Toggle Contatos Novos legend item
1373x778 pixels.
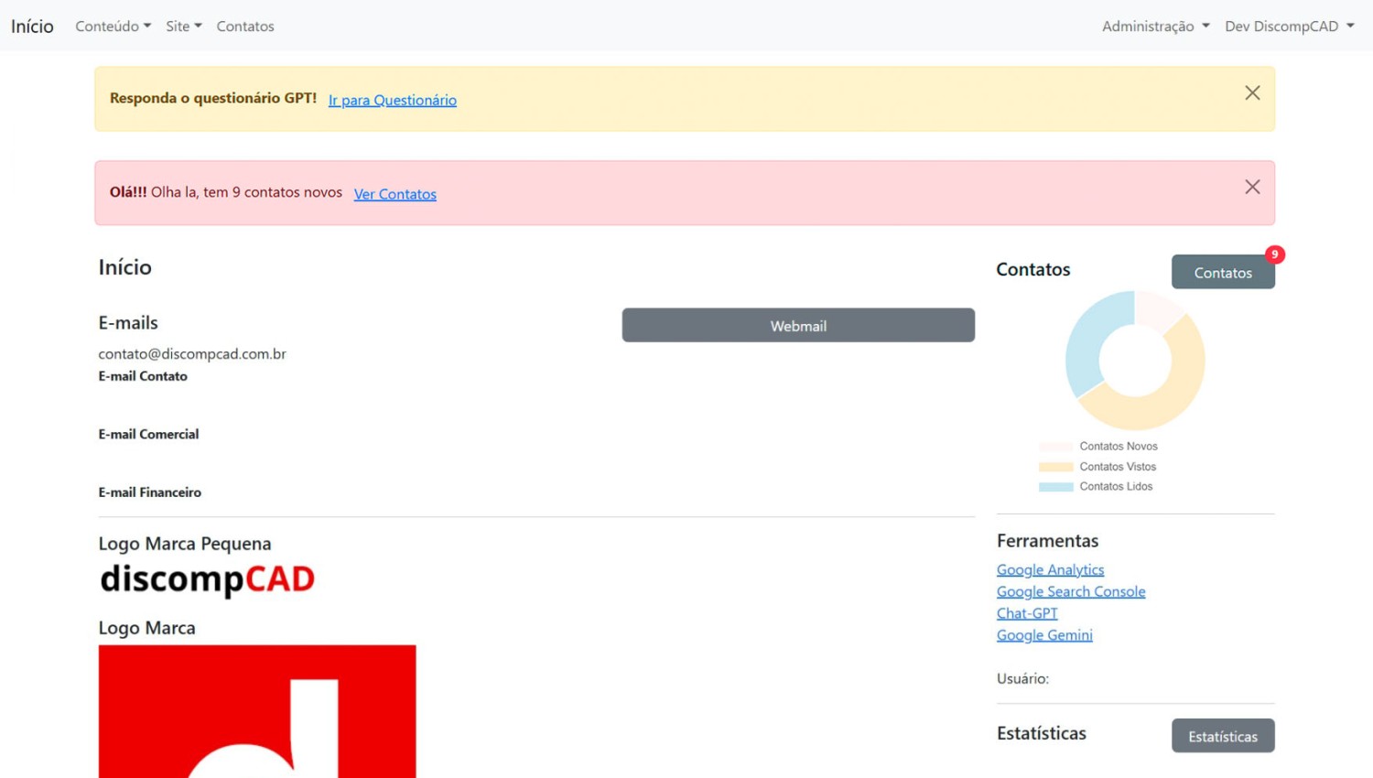click(x=1098, y=447)
